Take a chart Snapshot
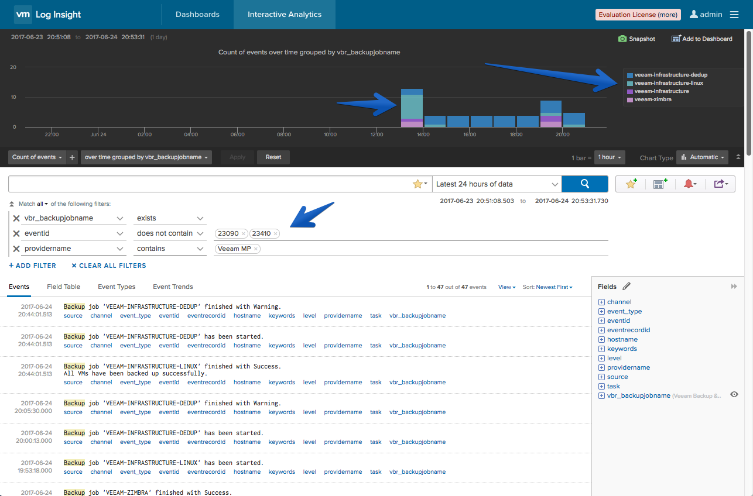This screenshot has width=753, height=496. (636, 39)
